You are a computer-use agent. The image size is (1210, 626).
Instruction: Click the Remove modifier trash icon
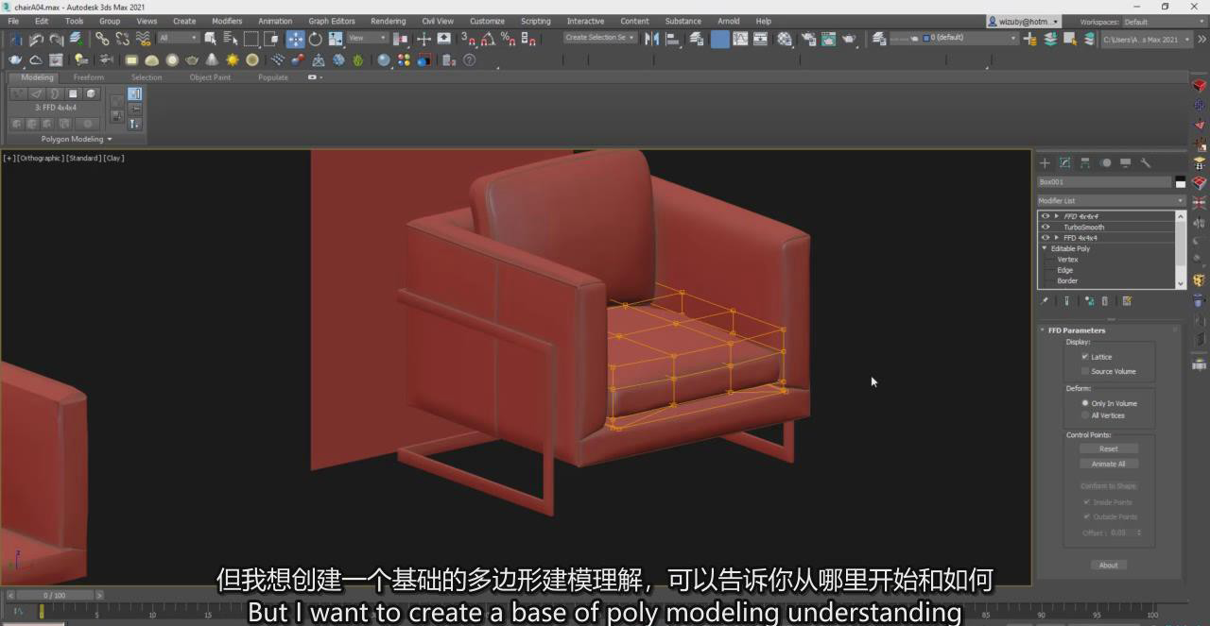tap(1105, 301)
